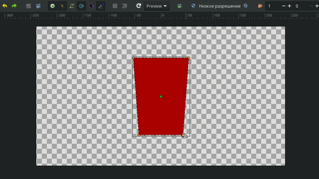Toggle angle handles display
The height and width of the screenshot is (179, 319).
point(101,6)
